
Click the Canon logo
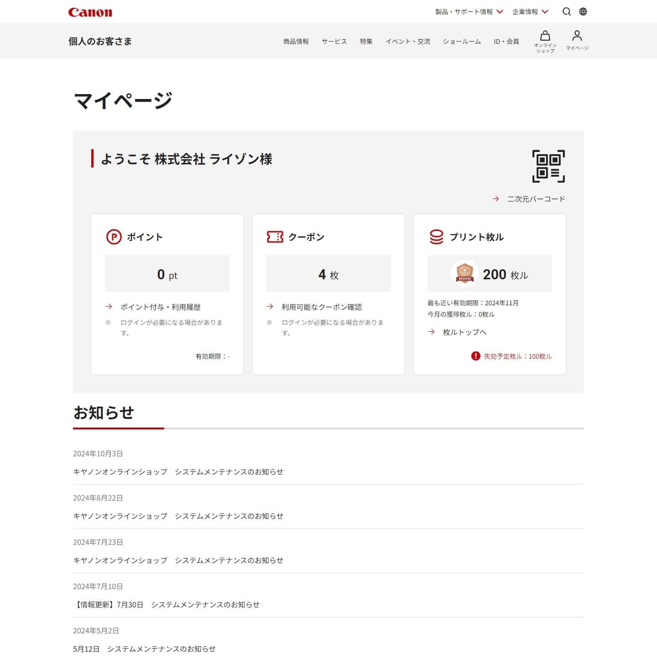(x=90, y=12)
